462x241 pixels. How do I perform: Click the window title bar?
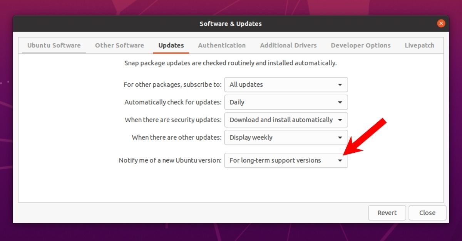pos(231,24)
